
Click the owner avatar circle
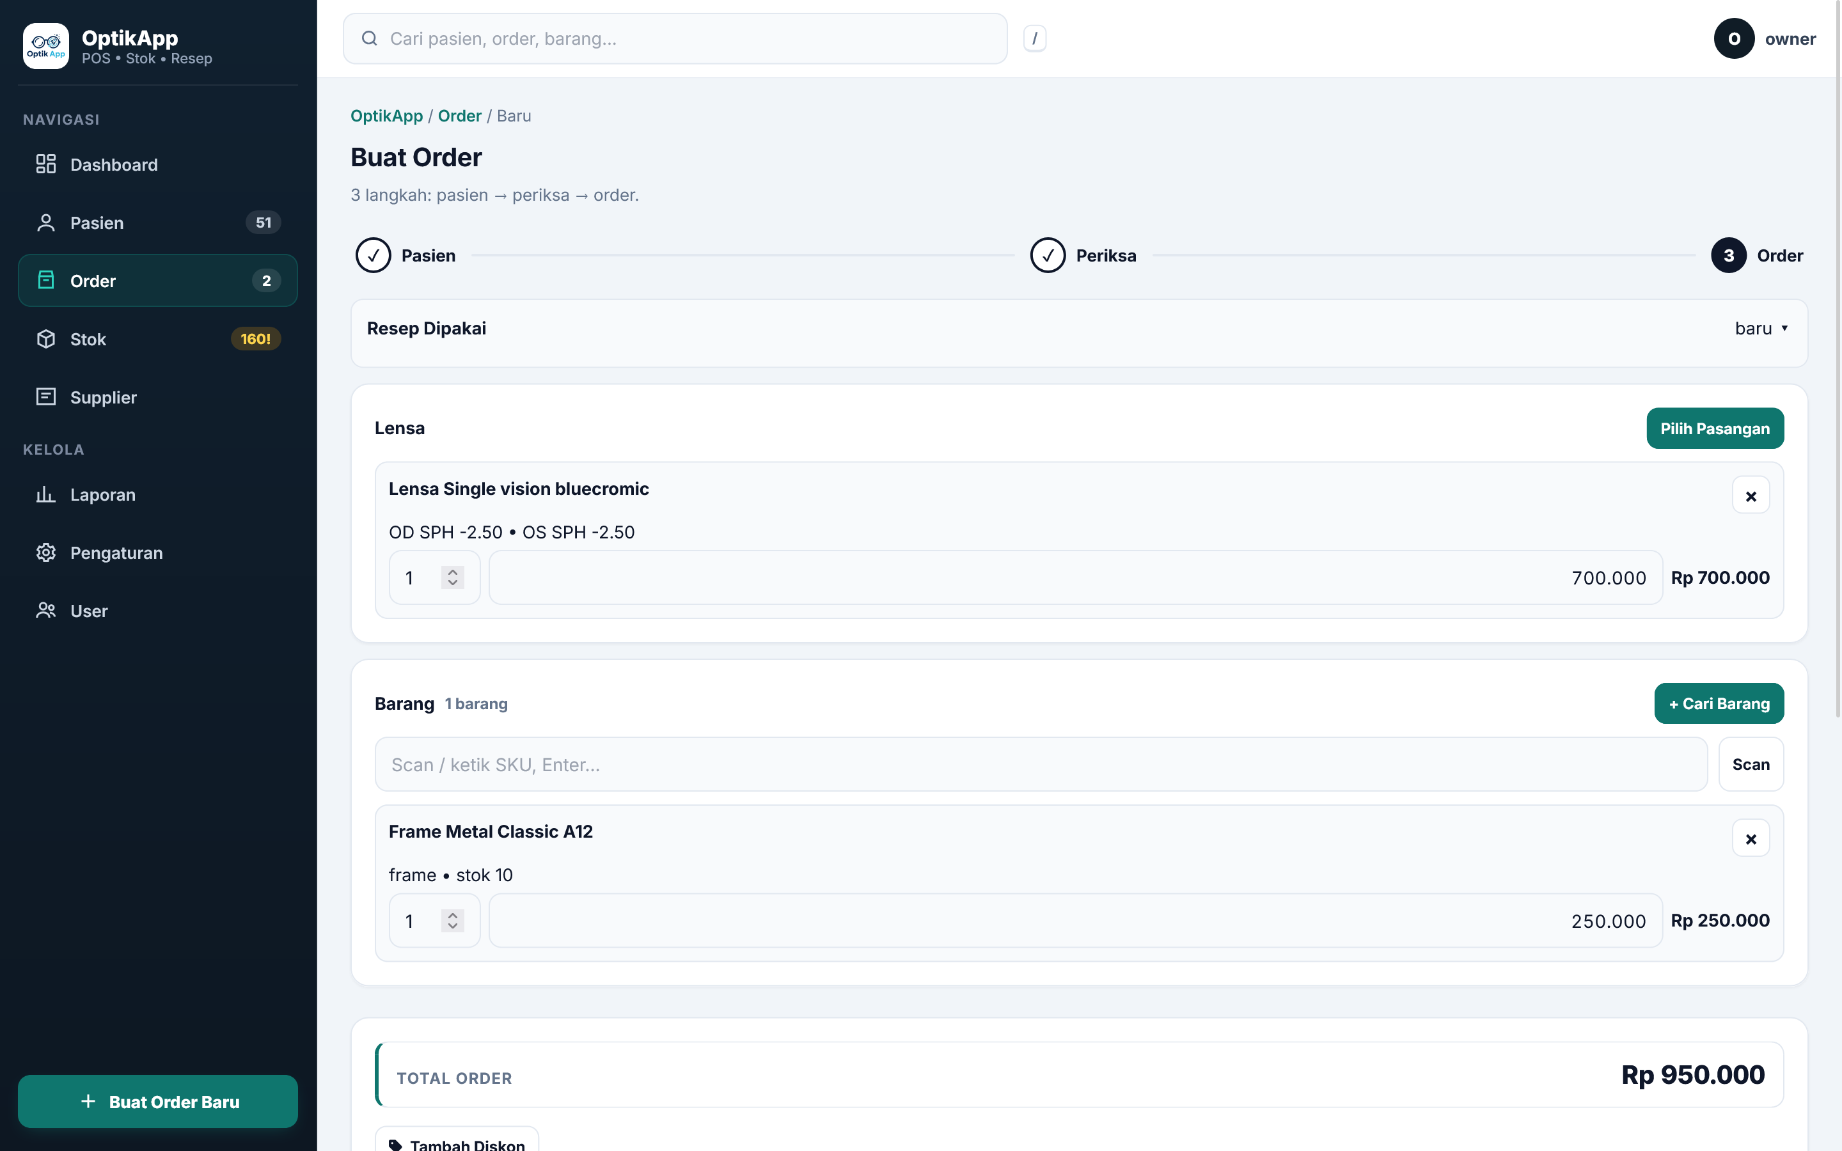1734,38
